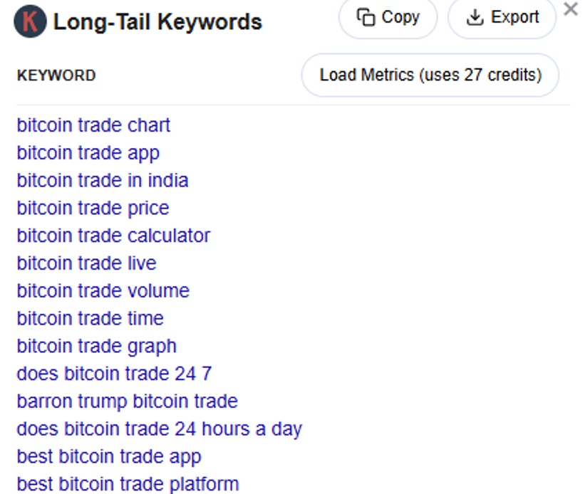The height and width of the screenshot is (494, 585).
Task: Export the long-tail keywords
Action: coord(502,17)
